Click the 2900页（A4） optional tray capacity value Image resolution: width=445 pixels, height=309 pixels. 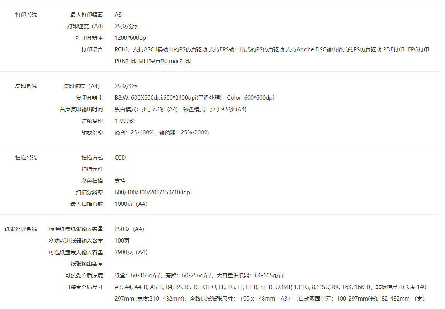(131, 252)
